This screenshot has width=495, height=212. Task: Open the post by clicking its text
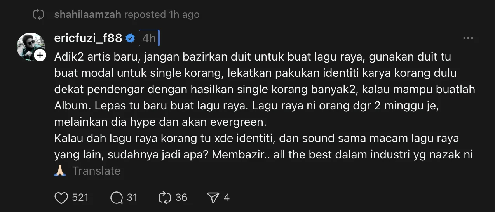tap(264, 106)
